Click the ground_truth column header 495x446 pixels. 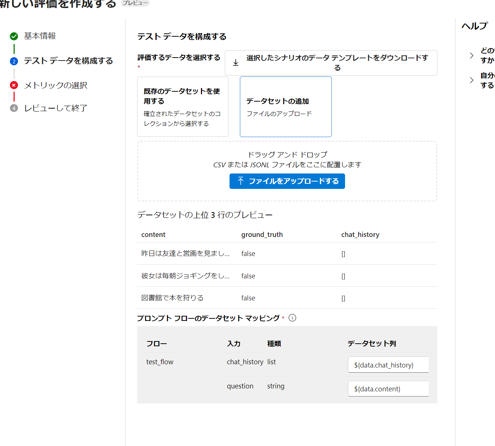coord(262,234)
